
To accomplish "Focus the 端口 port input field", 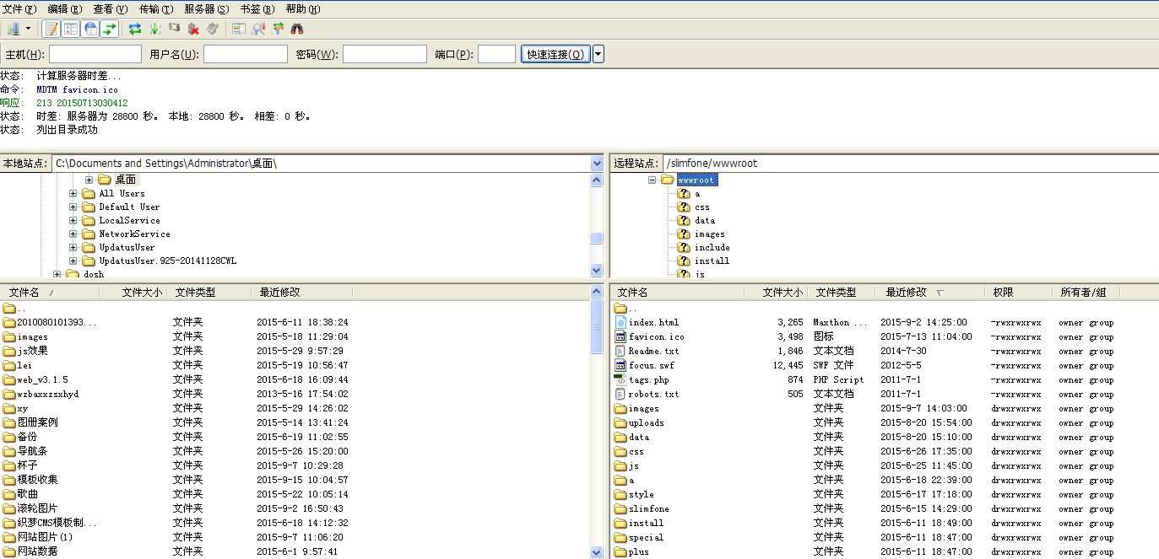I will [x=496, y=54].
